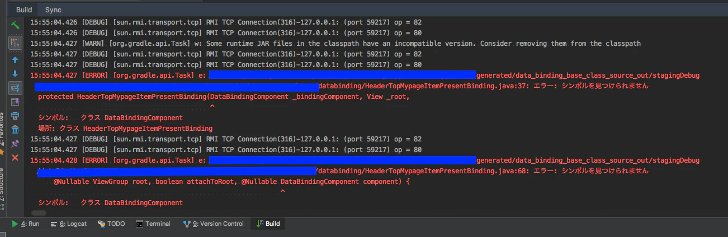Viewport: 728px width, 237px height.
Task: Click the first DEBUG line ending op = 82
Action: tap(226, 22)
